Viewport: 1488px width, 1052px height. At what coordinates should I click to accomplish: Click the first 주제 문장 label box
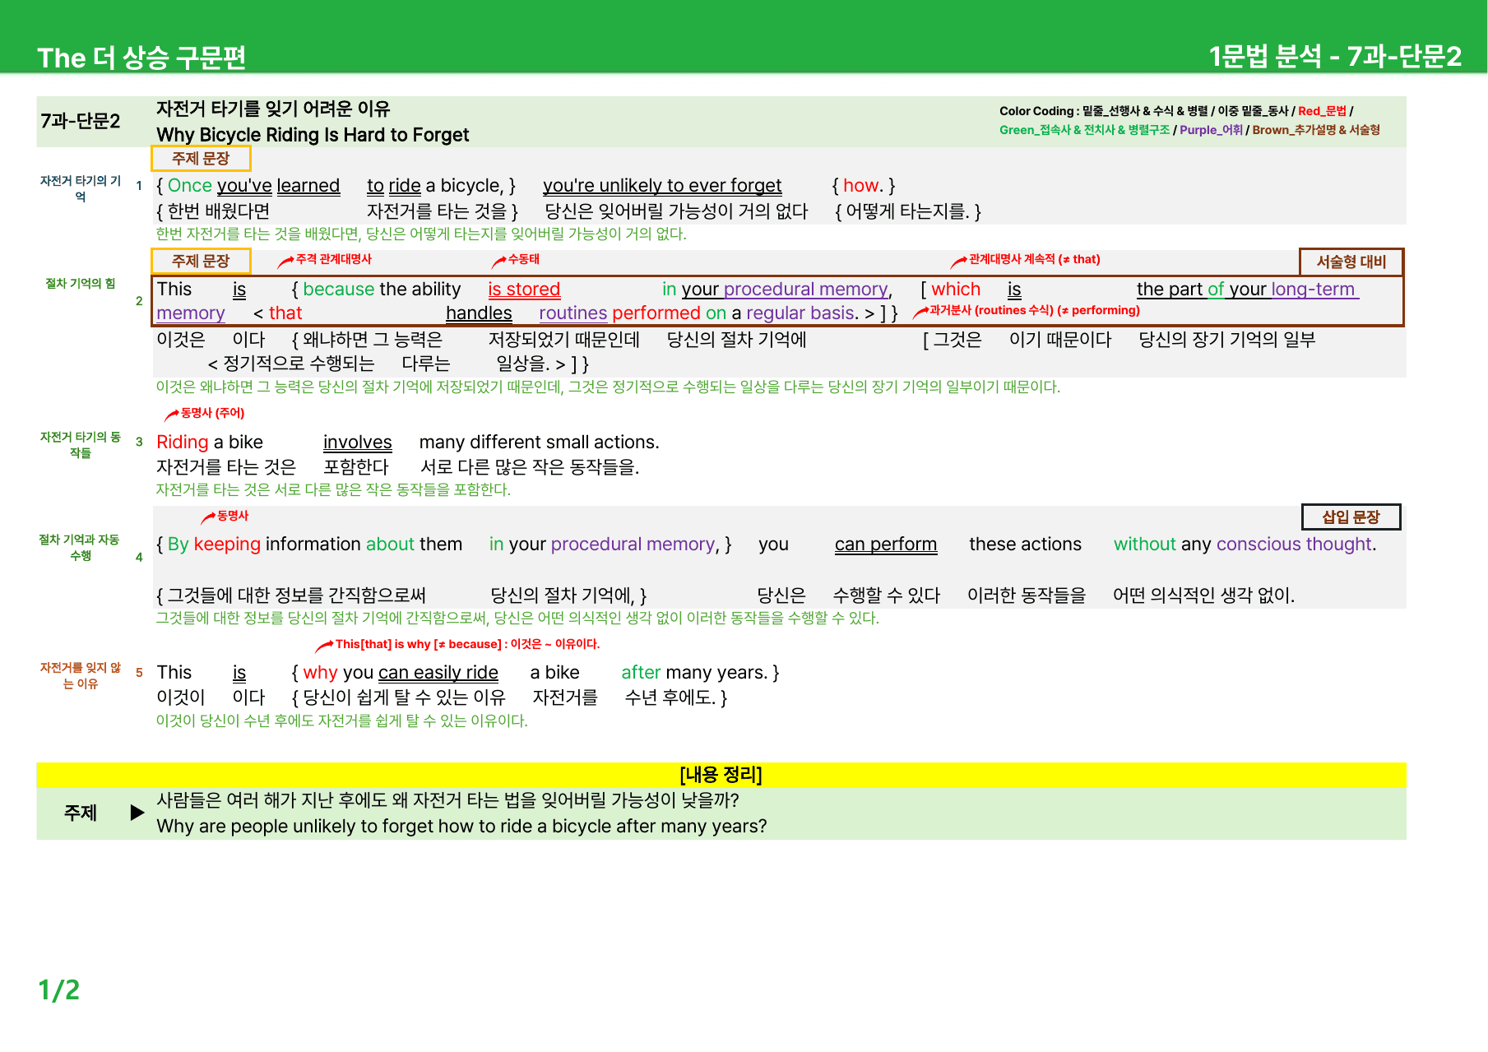coord(201,158)
